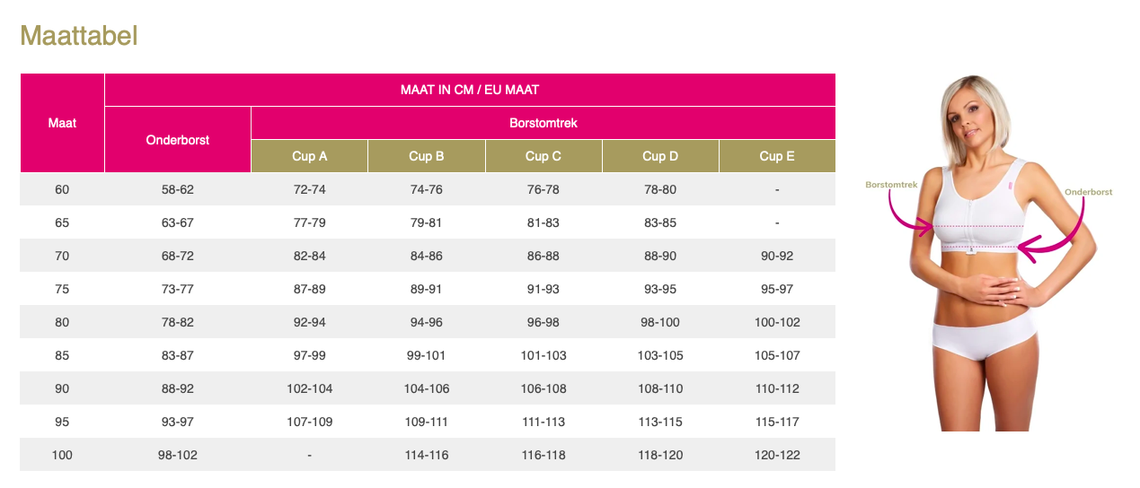Screen dimensions: 1140x488
Task: Click the Borstomtrek header cell
Action: point(543,123)
